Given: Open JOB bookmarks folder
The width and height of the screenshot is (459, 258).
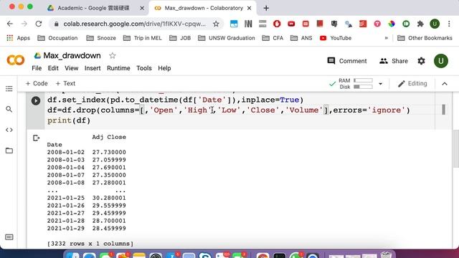Looking at the screenshot, I should pyautogui.click(x=180, y=38).
